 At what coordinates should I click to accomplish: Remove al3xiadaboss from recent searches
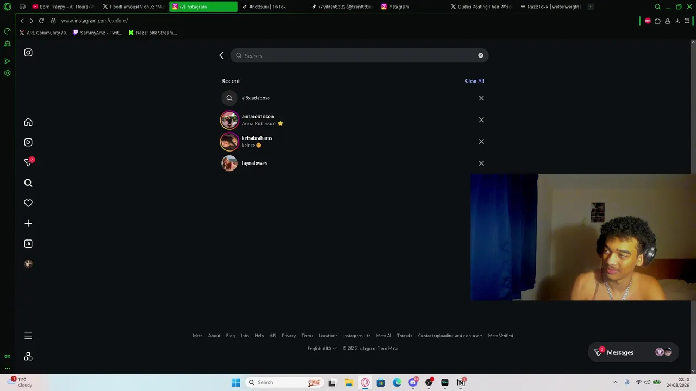pos(481,98)
